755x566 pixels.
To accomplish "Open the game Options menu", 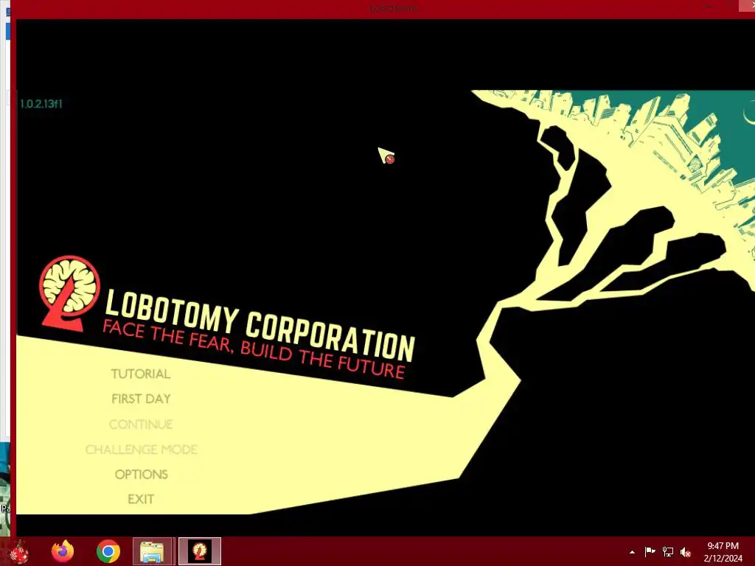I will 141,475.
